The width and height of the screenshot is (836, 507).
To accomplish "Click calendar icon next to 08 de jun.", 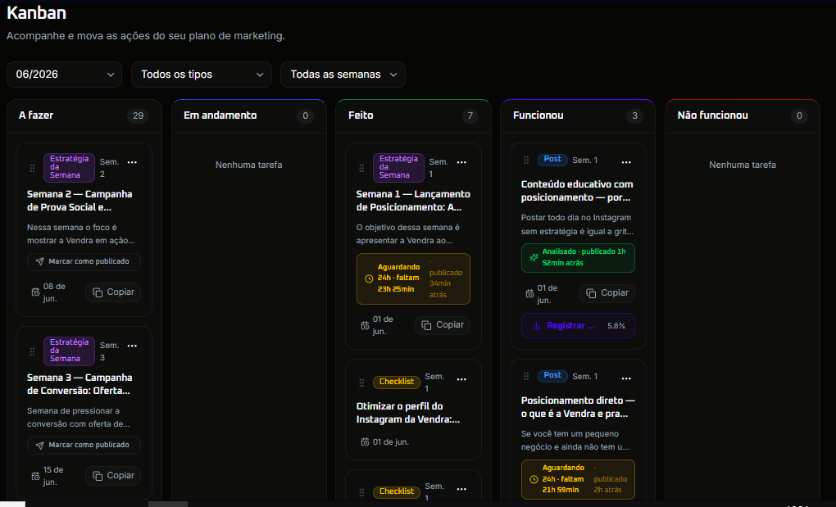I will point(36,292).
